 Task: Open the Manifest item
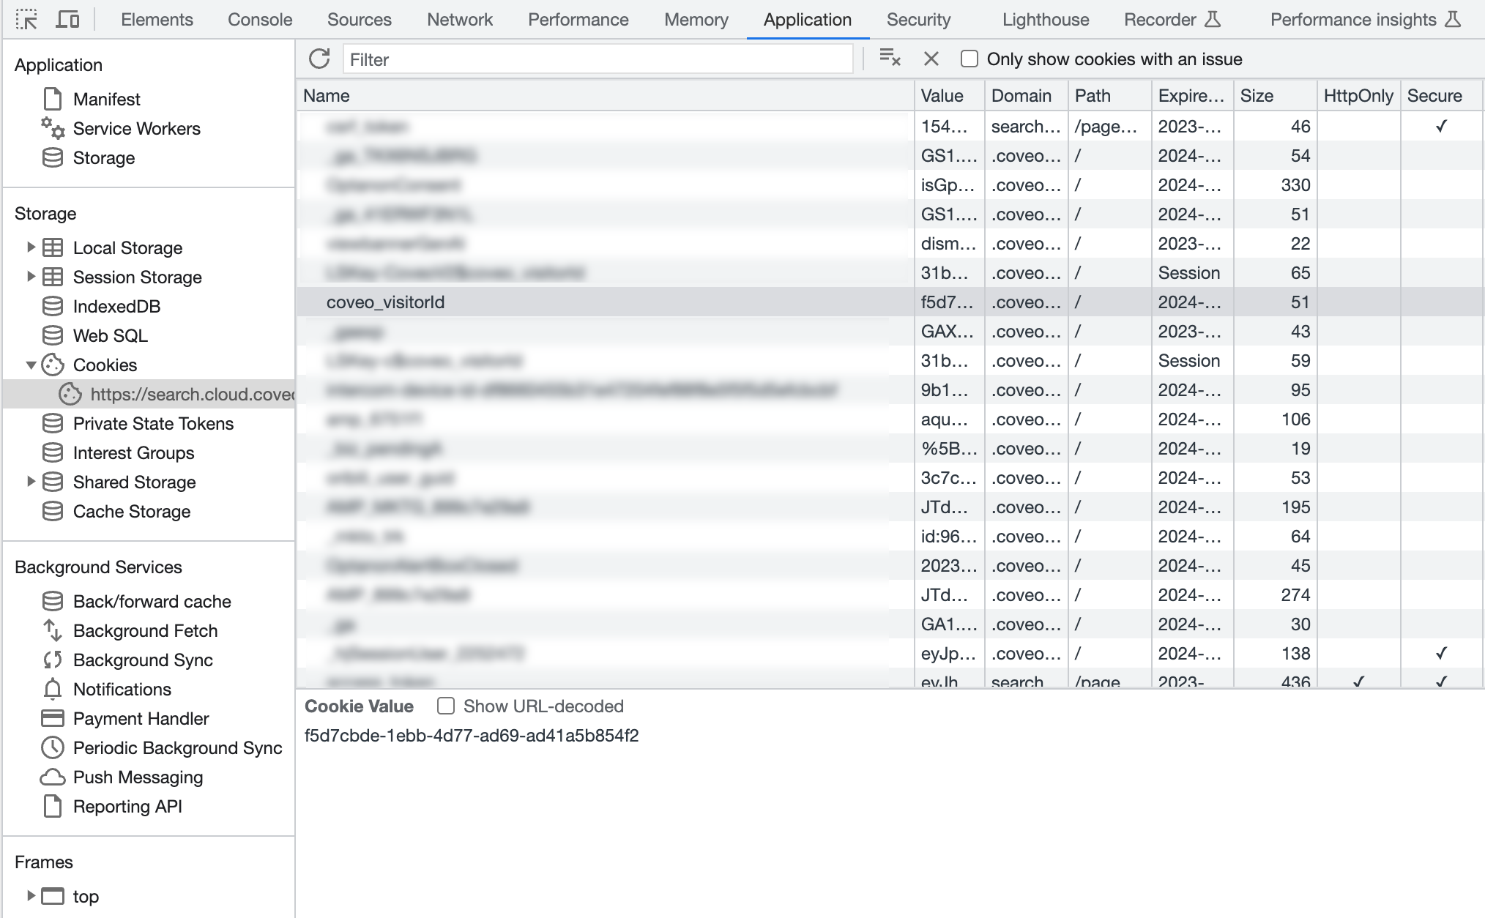pyautogui.click(x=106, y=99)
